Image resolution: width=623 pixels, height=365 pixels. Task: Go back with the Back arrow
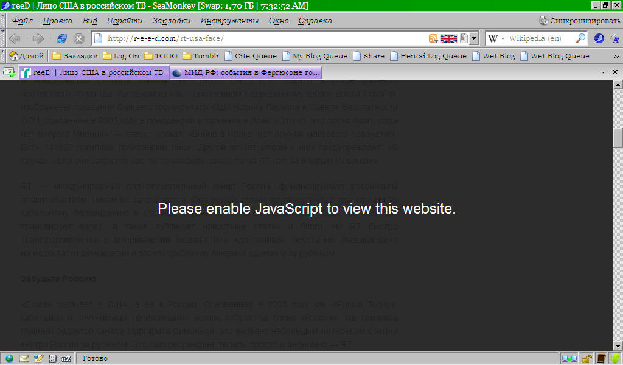pyautogui.click(x=15, y=38)
